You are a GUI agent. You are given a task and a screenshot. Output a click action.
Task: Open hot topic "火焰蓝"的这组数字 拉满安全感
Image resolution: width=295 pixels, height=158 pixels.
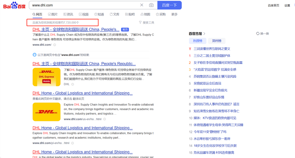[x=215, y=70]
